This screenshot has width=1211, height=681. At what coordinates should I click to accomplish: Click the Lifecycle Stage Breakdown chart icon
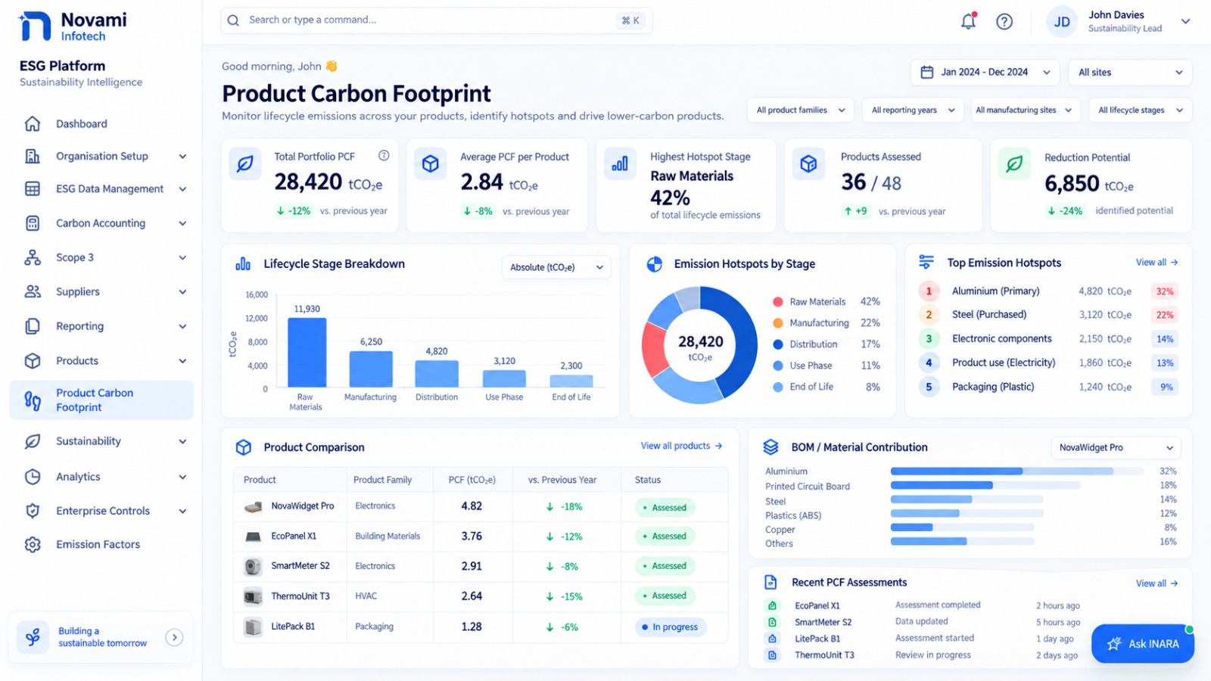pos(243,263)
